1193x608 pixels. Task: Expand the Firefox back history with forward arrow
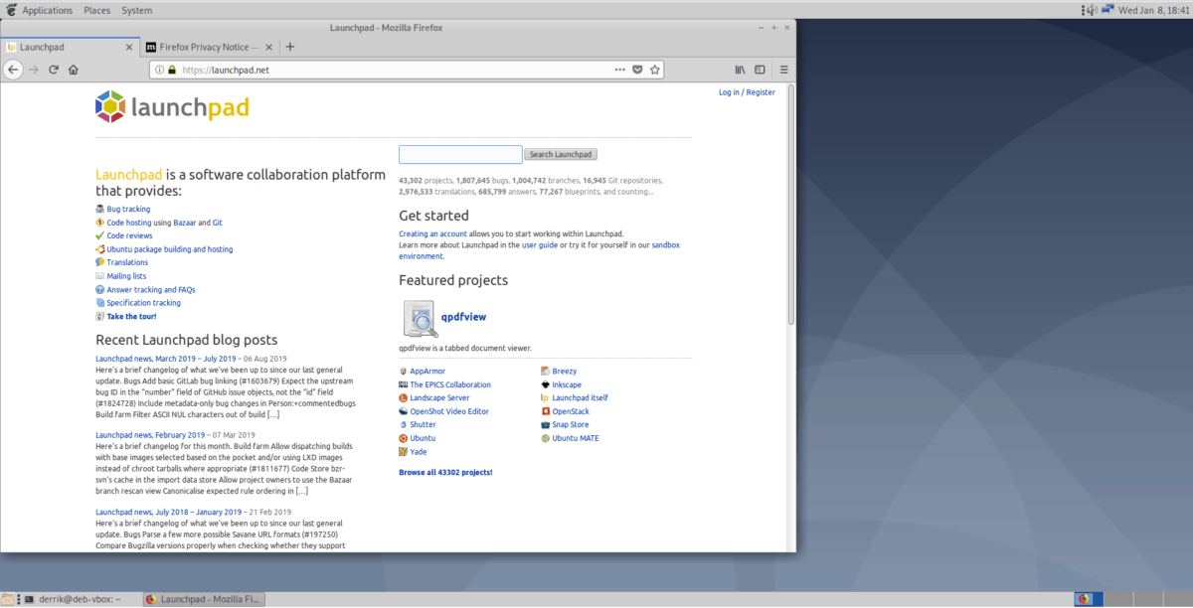pyautogui.click(x=33, y=70)
